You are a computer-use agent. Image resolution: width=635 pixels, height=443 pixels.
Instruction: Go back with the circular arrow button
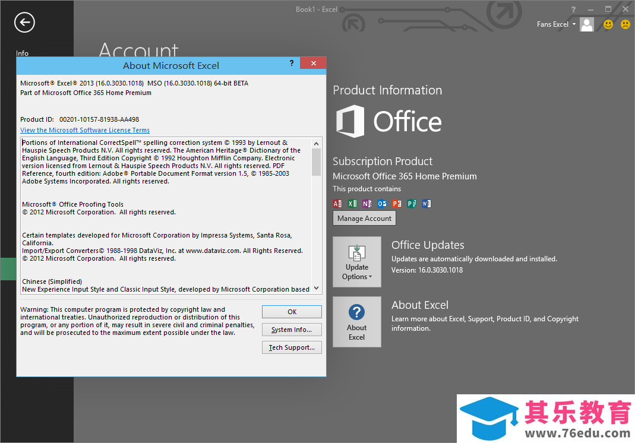pyautogui.click(x=24, y=23)
